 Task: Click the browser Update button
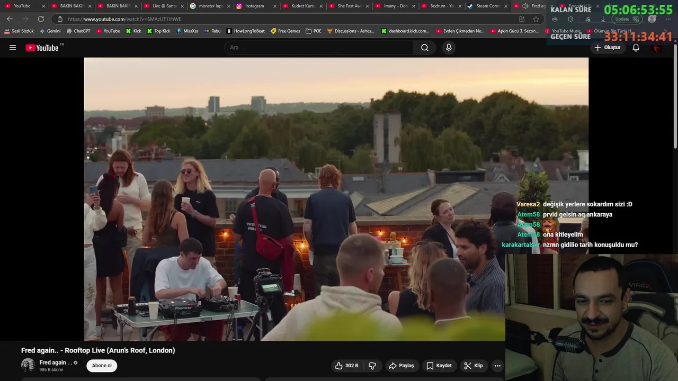pyautogui.click(x=627, y=19)
